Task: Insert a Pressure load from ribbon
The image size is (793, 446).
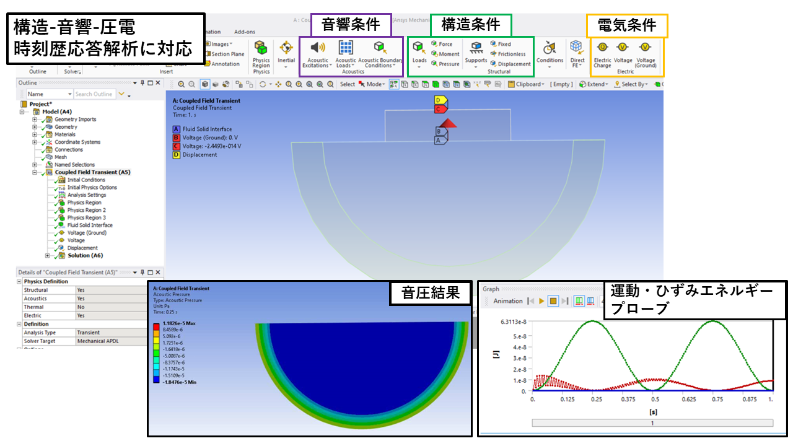Action: coord(445,64)
